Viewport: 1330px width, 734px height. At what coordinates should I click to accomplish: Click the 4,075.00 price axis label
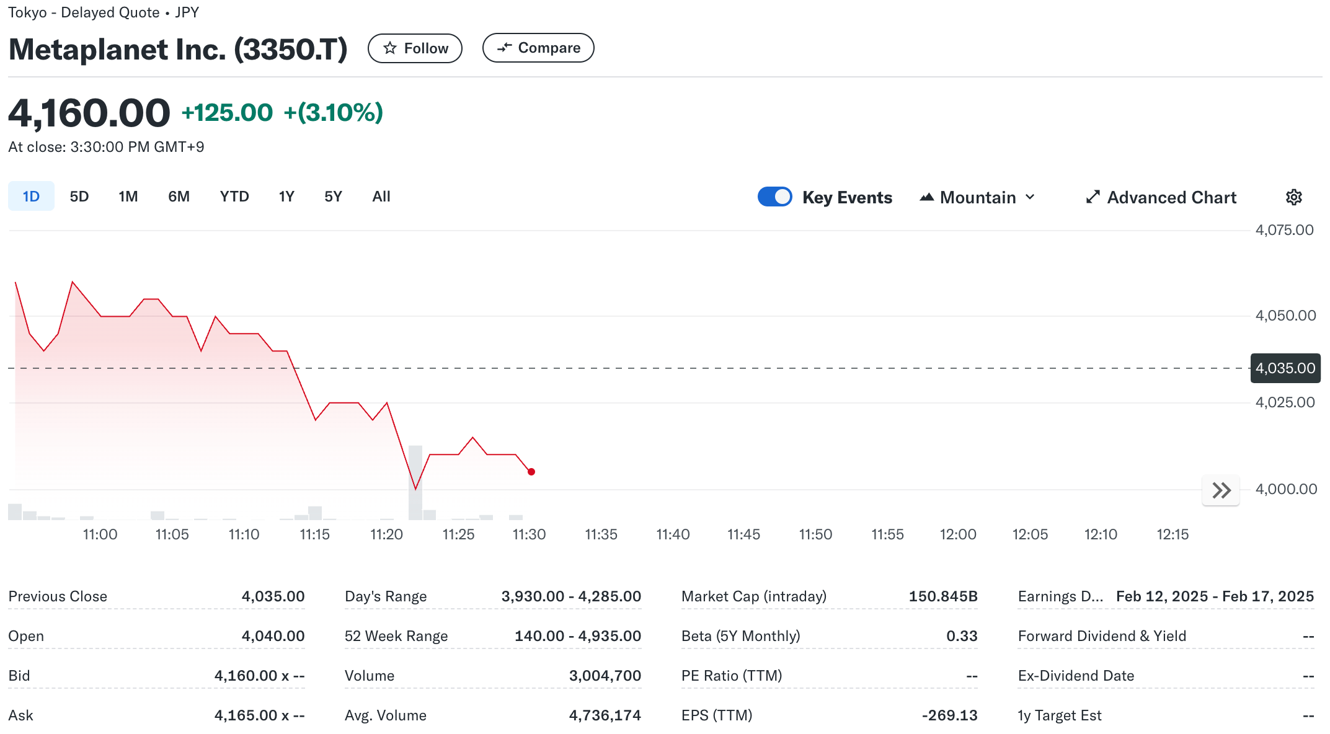[1284, 230]
